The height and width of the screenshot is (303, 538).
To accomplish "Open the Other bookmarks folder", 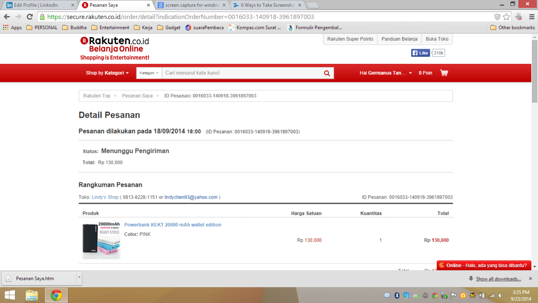I will (x=512, y=27).
